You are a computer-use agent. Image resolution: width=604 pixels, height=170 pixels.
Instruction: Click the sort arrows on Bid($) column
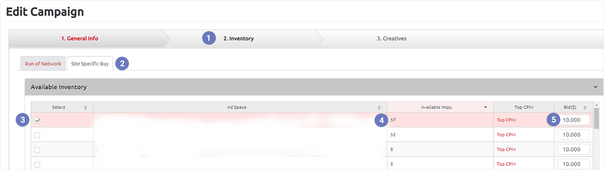(585, 107)
